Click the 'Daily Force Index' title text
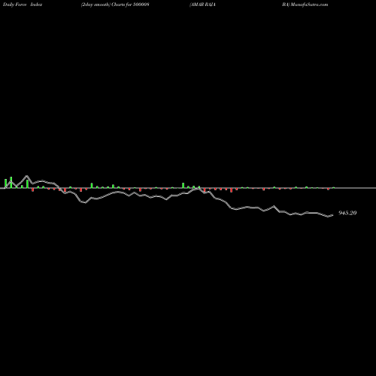The image size is (376, 376). pos(23,5)
